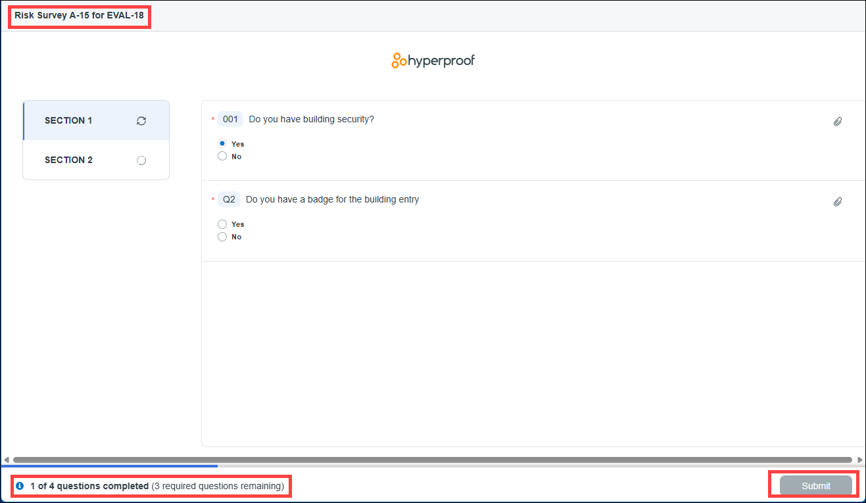Click the horizontal scrollbar right arrow
Image resolution: width=866 pixels, height=503 pixels.
click(x=859, y=460)
